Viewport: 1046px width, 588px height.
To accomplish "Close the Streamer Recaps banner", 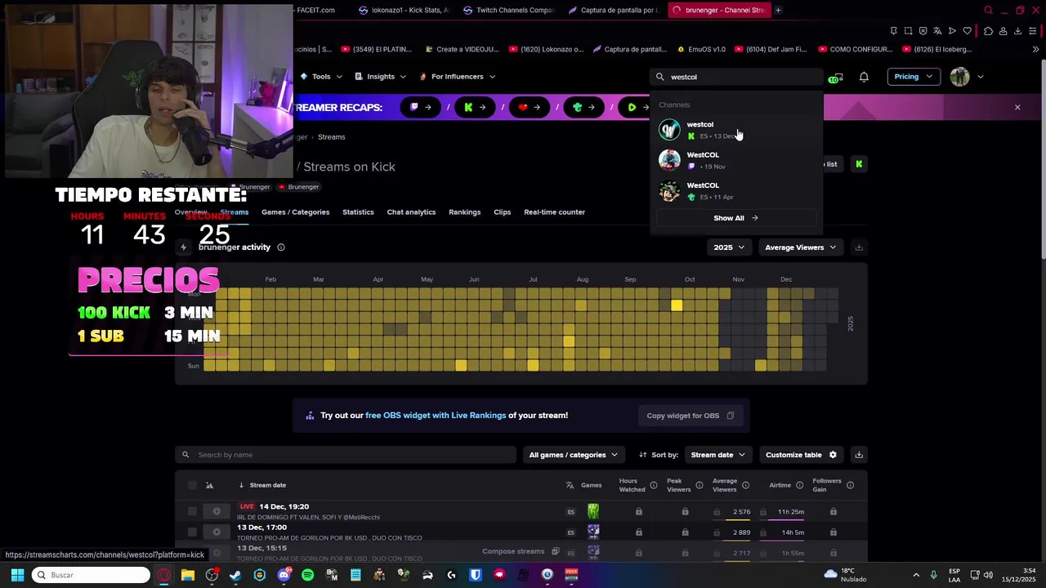I will [x=1017, y=107].
